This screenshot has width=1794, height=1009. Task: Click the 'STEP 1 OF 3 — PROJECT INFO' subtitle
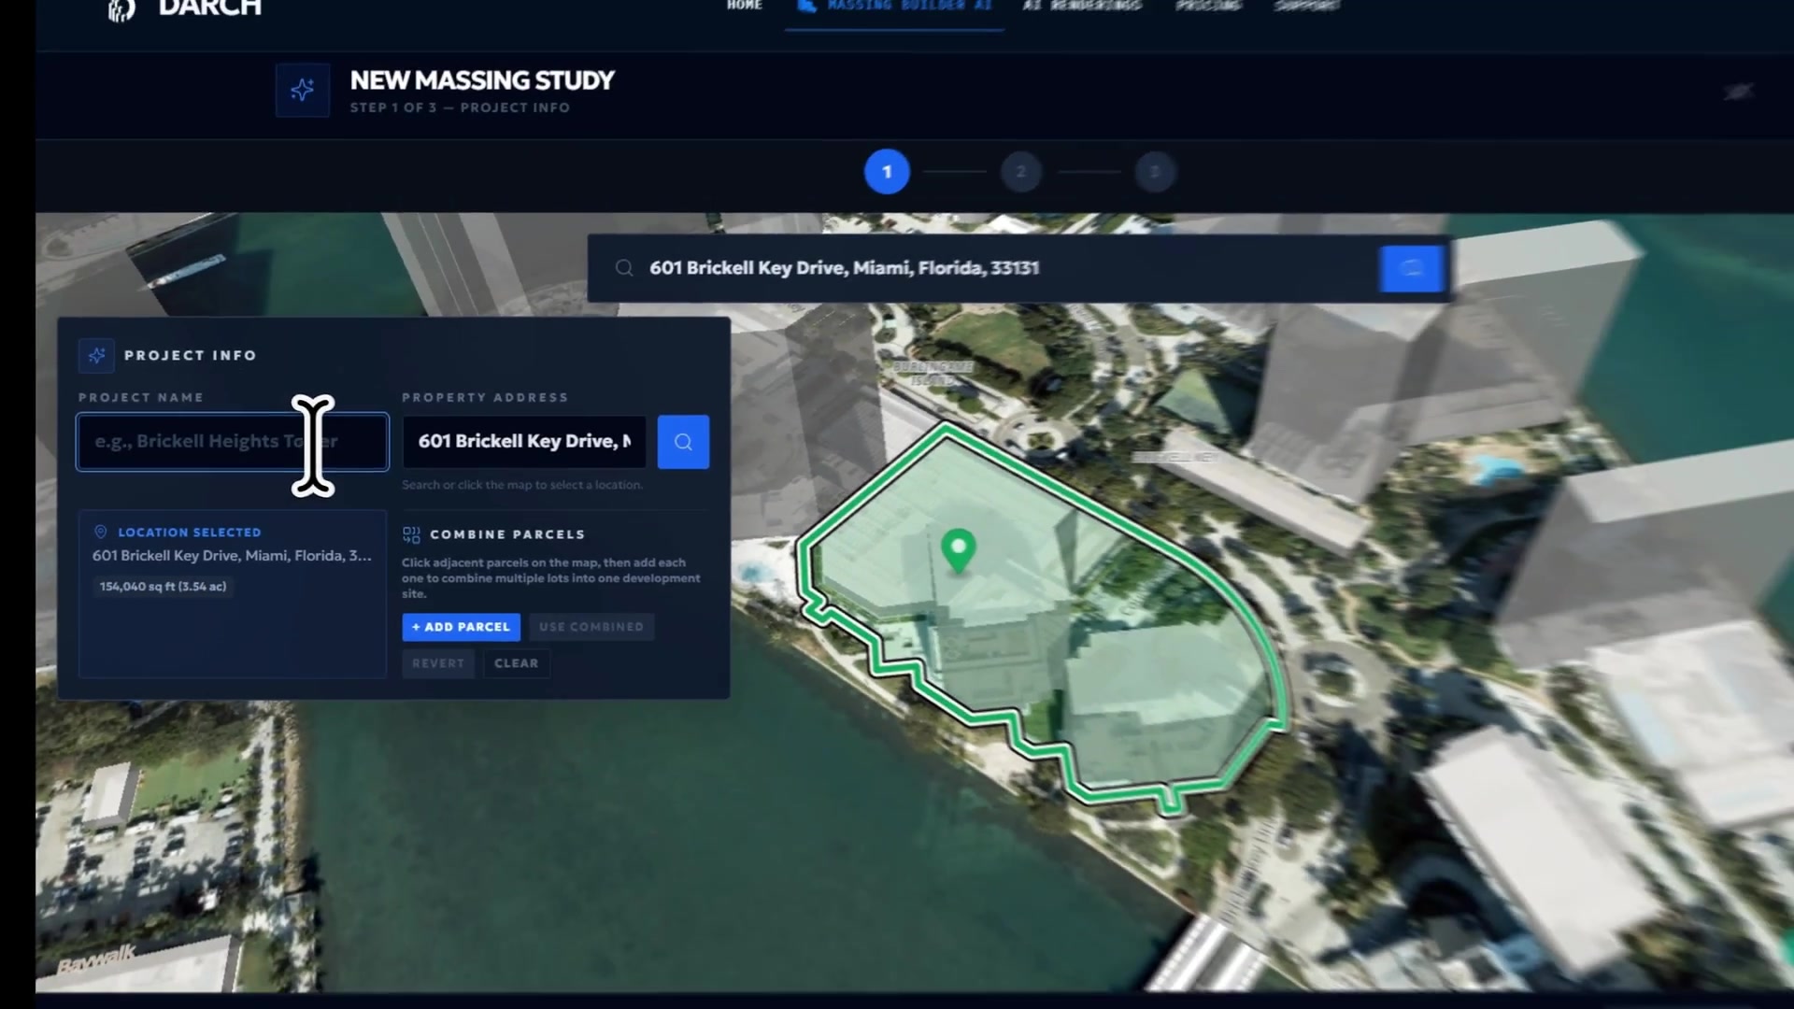(460, 108)
